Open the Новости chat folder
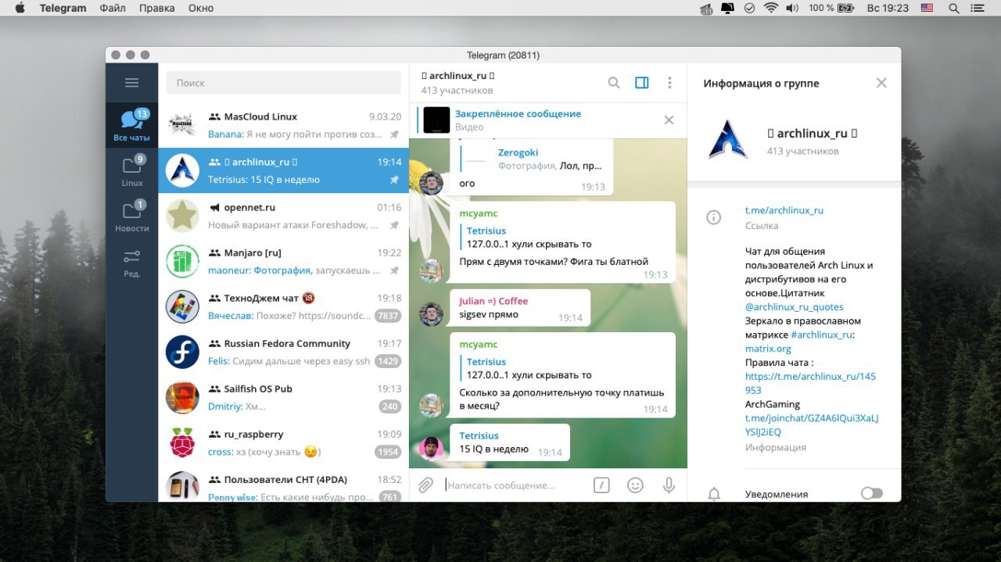This screenshot has width=1001, height=562. click(131, 216)
